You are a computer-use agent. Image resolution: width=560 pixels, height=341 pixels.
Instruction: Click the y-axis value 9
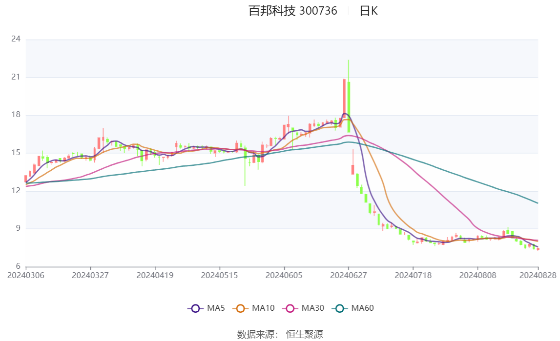(18, 228)
